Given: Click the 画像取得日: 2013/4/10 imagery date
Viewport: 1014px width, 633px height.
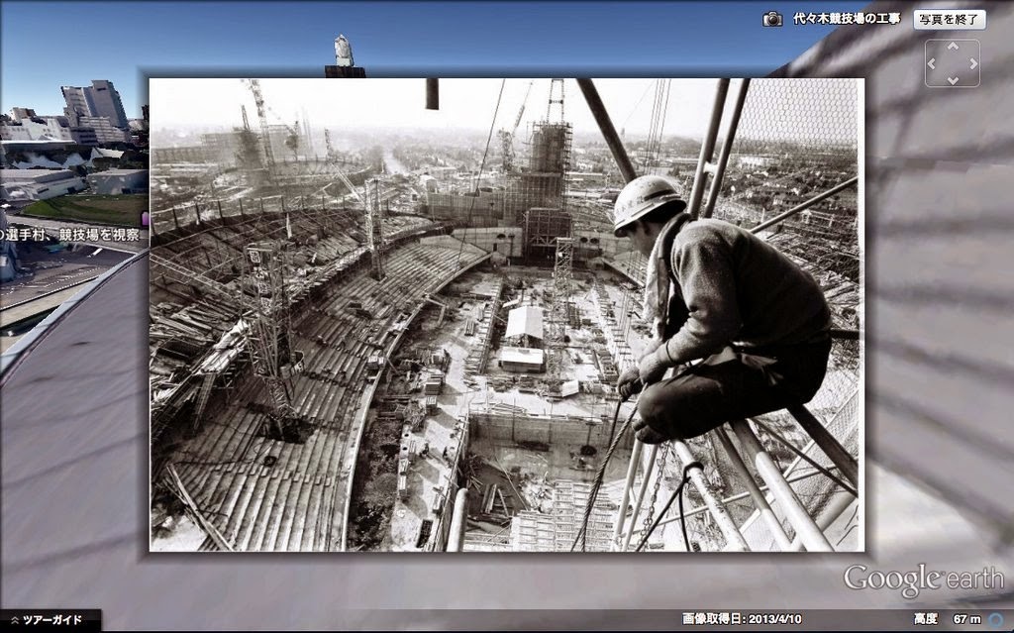Looking at the screenshot, I should 742,619.
